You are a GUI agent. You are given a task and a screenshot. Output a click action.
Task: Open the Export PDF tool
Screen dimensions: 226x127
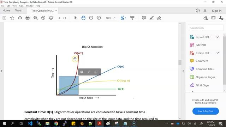(x=202, y=37)
